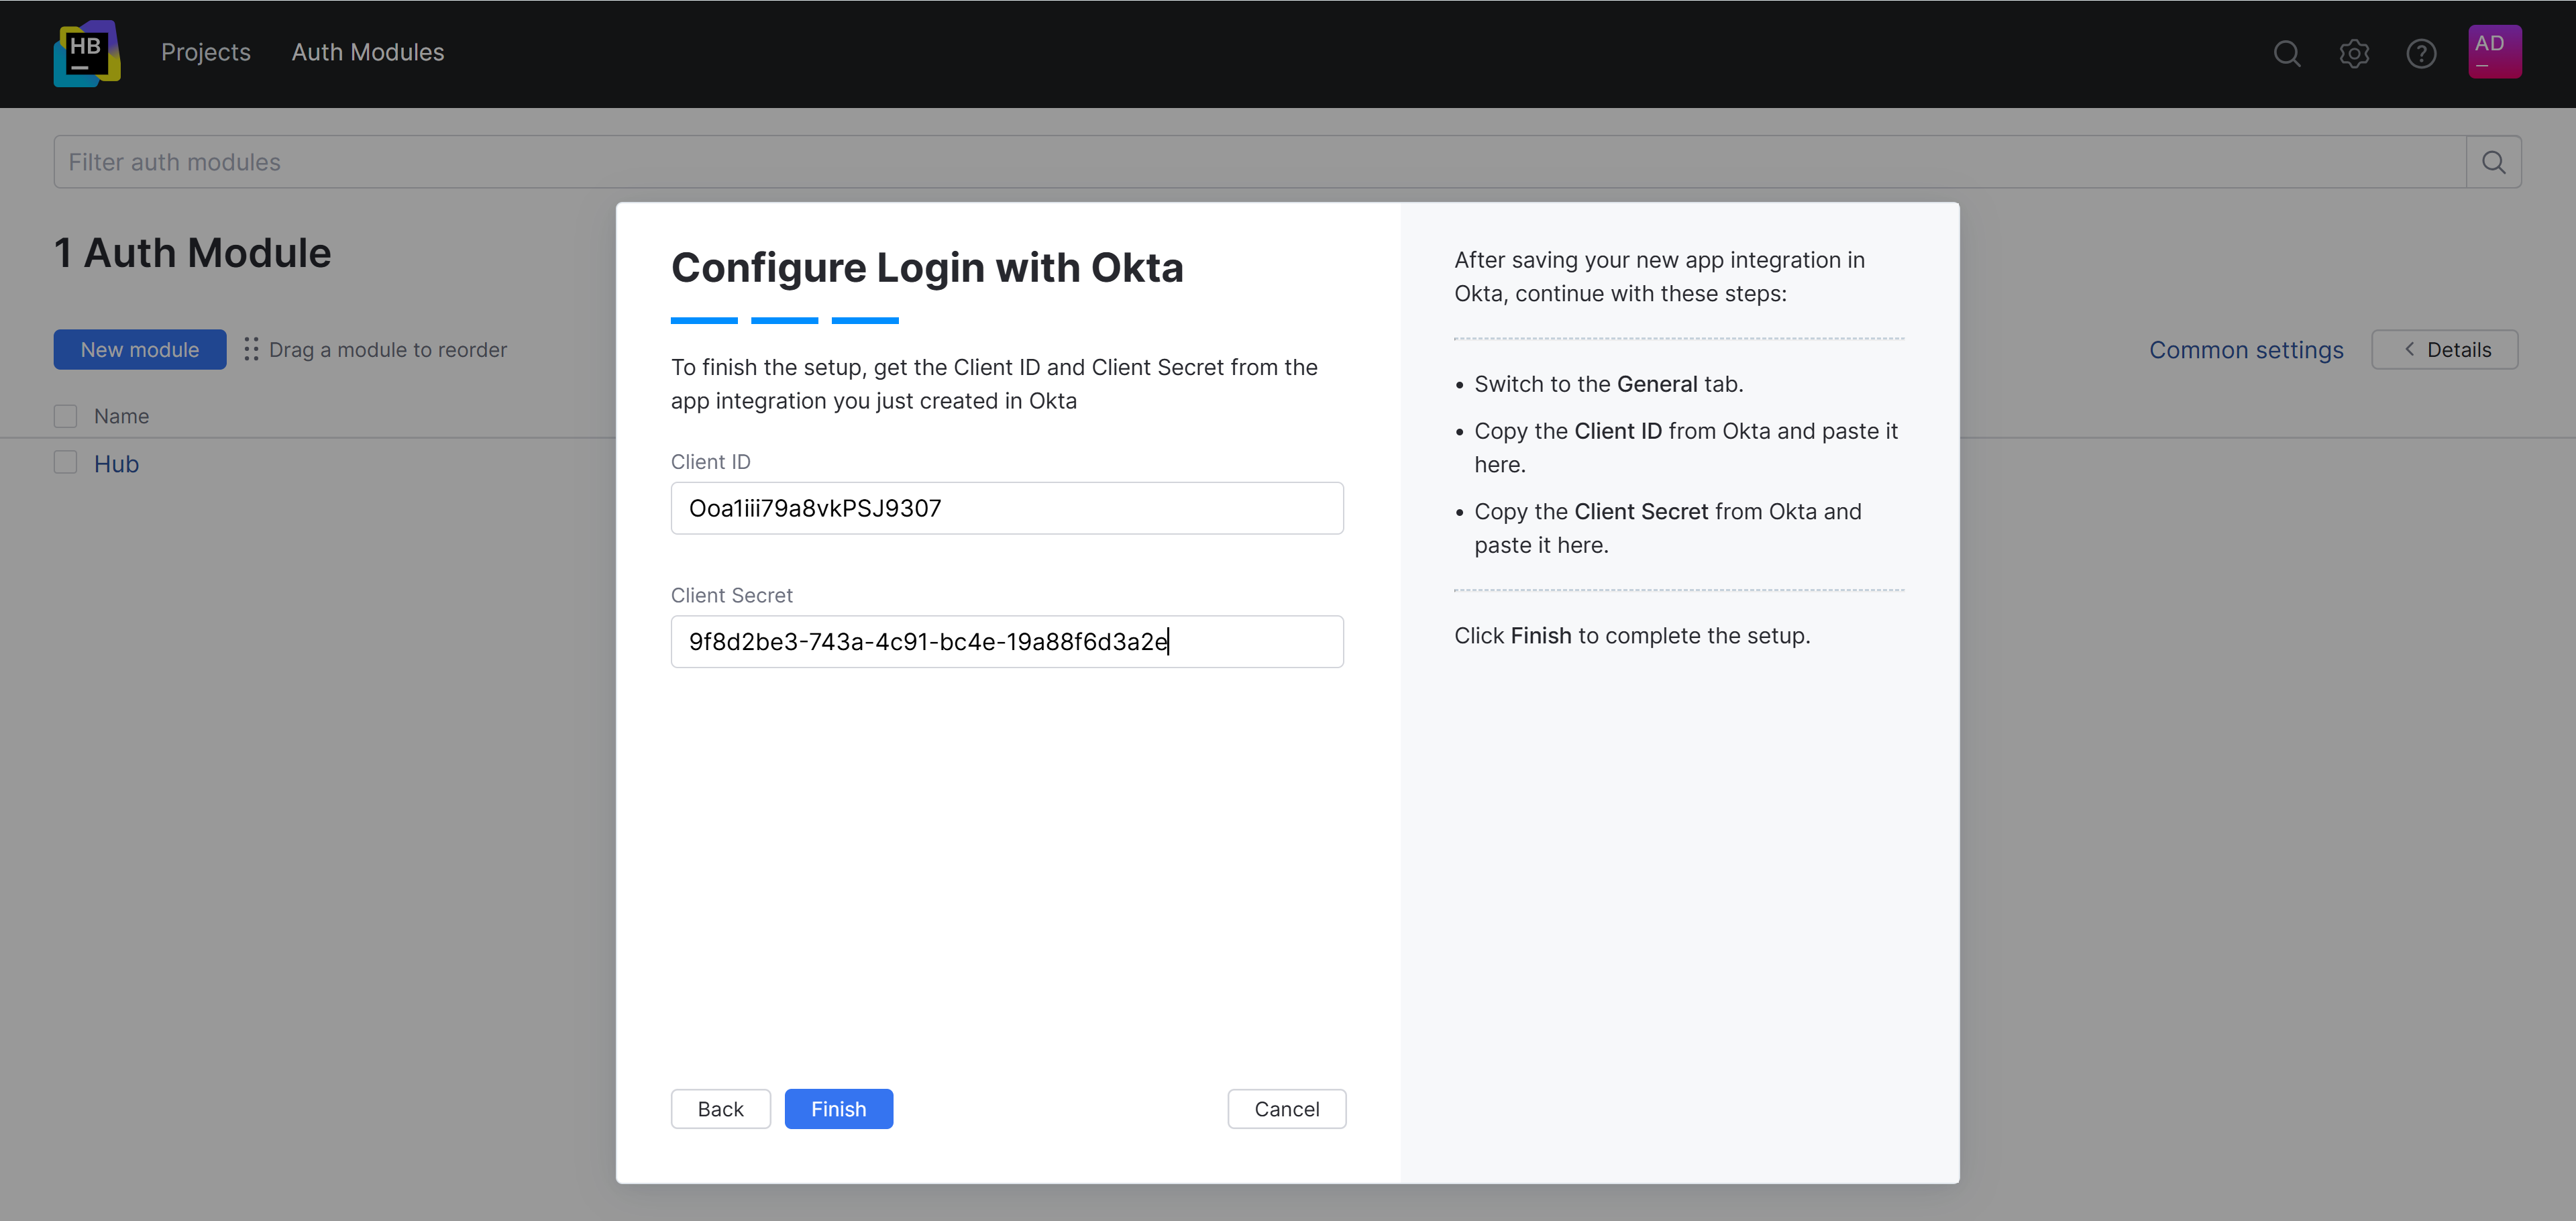The width and height of the screenshot is (2576, 1221).
Task: Open the settings gear icon
Action: [x=2354, y=54]
